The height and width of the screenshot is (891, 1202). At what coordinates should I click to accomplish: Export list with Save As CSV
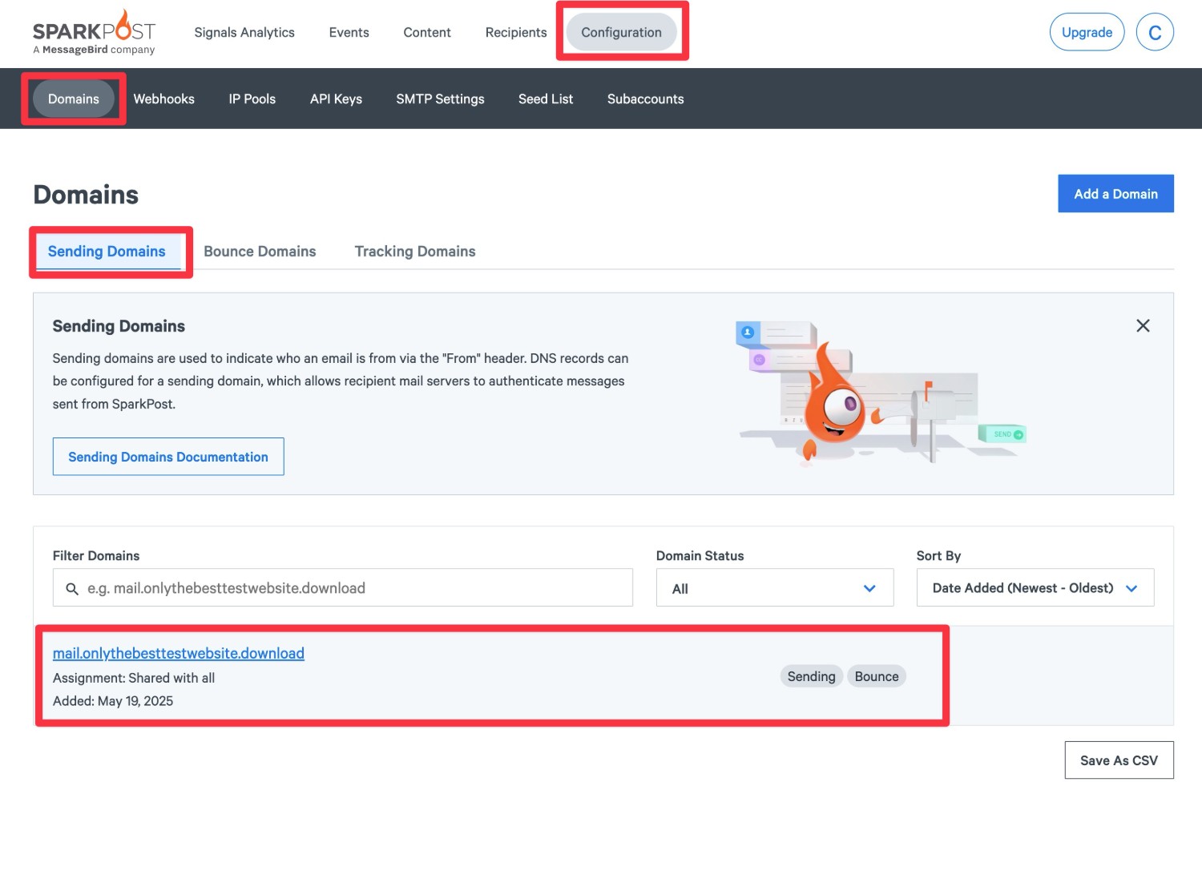(x=1119, y=760)
